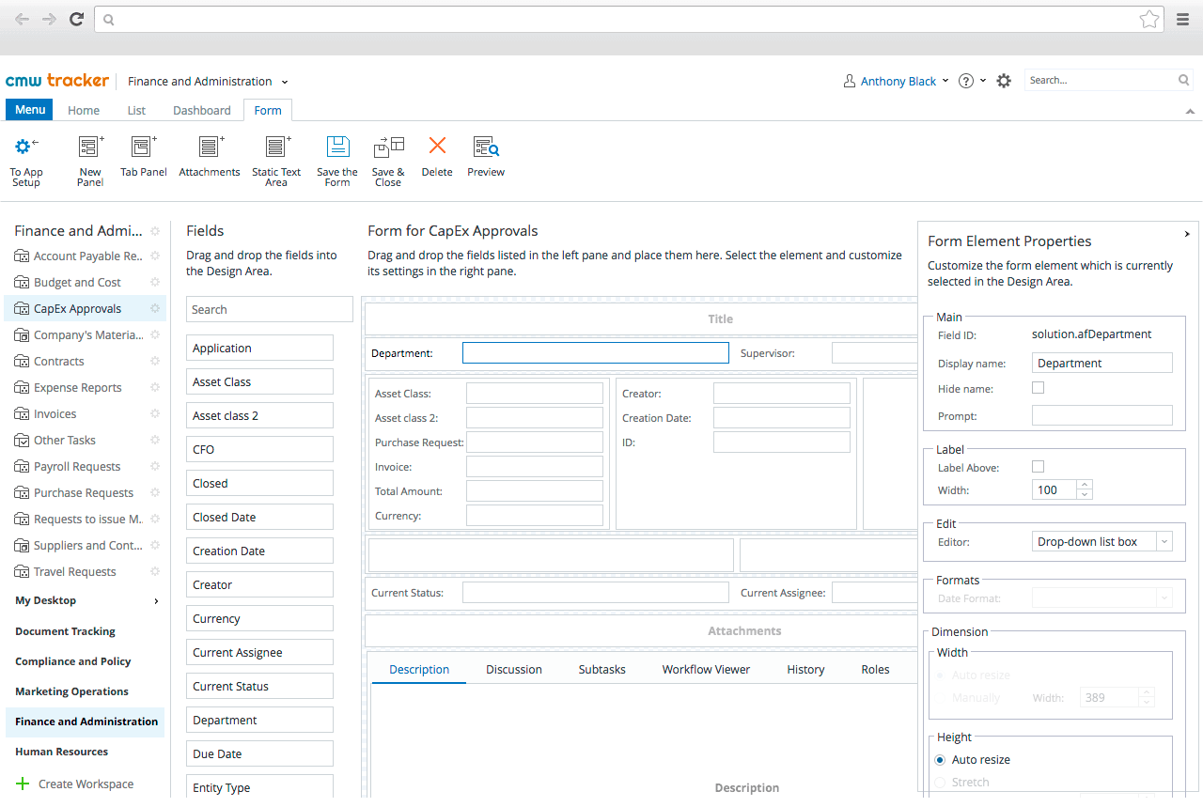The width and height of the screenshot is (1203, 807).
Task: Collapse the ribbon with the up arrow
Action: tap(1191, 111)
